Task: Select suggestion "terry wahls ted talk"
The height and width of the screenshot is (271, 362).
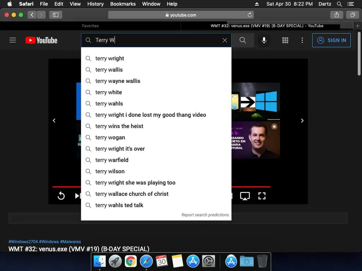Action: [x=156, y=205]
